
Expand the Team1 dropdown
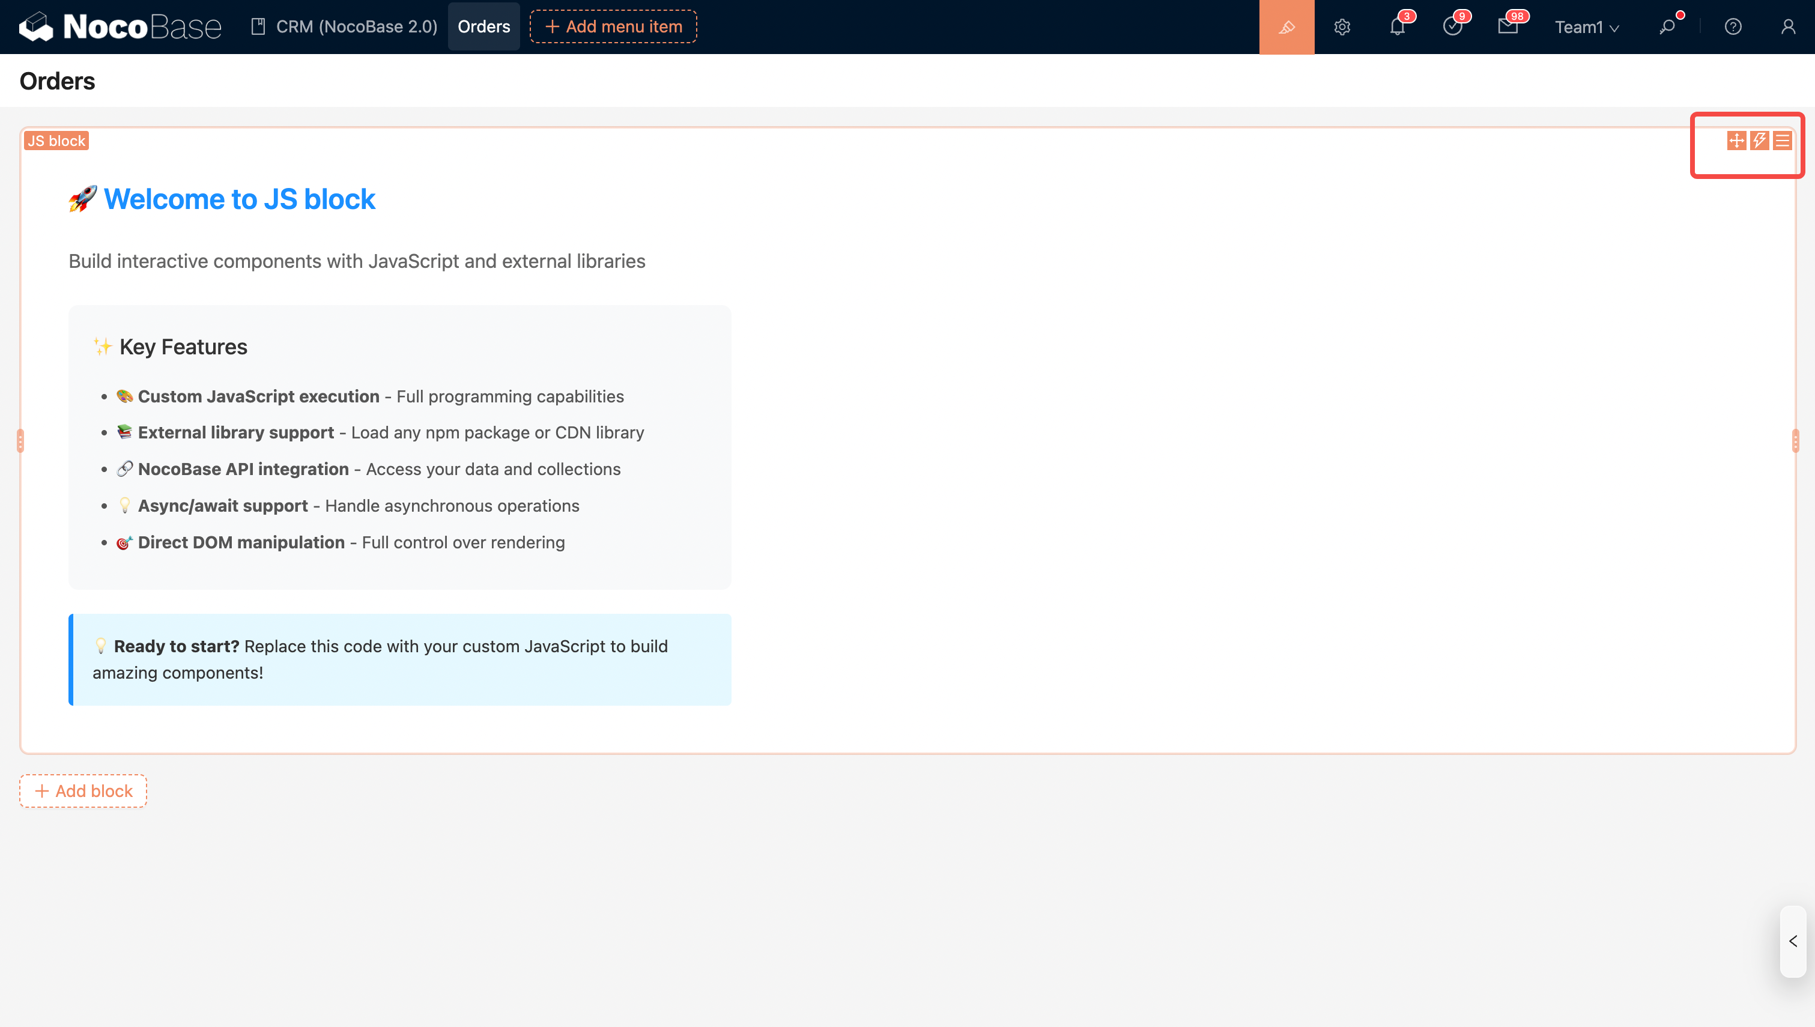[1587, 27]
